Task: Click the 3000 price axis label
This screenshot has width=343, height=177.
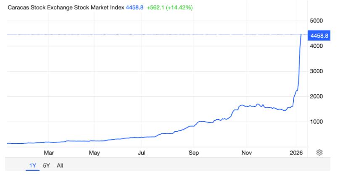Action: [317, 71]
